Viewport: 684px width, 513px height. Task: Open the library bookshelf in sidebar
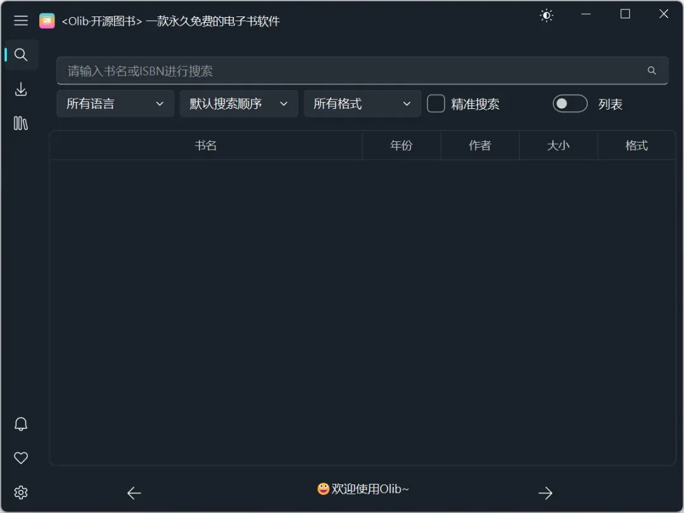[x=21, y=123]
